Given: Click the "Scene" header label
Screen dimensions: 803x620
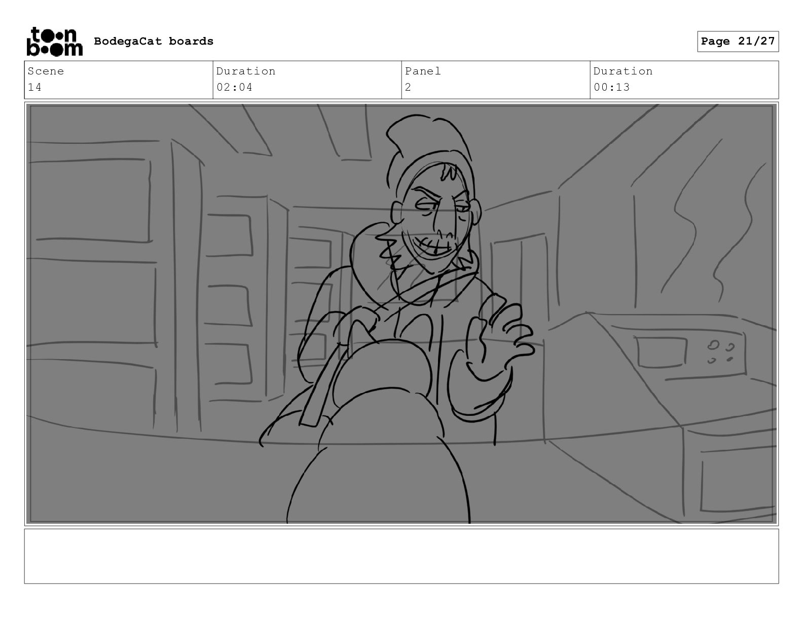Looking at the screenshot, I should tap(46, 71).
